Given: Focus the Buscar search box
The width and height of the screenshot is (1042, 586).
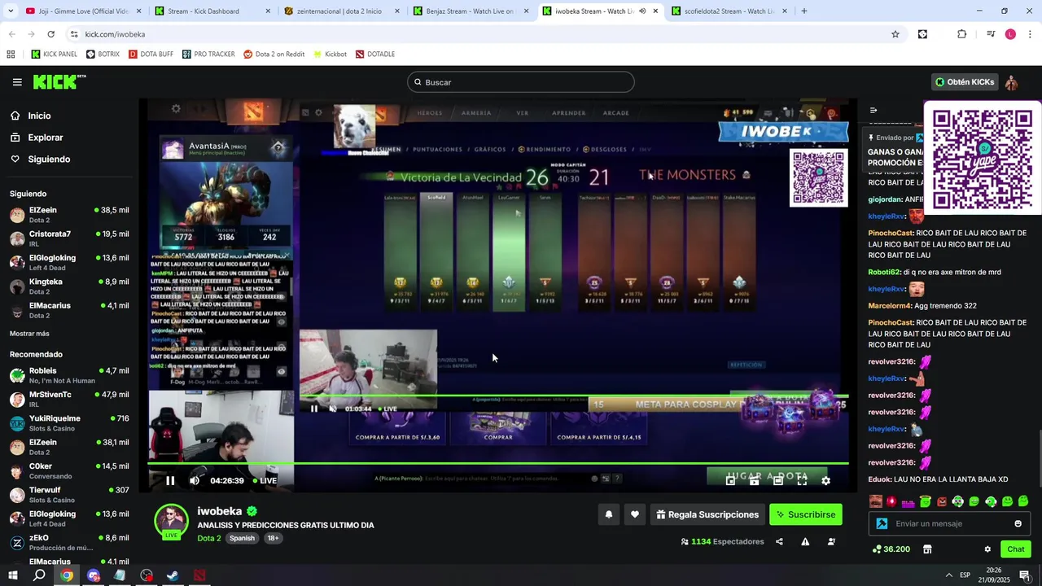Looking at the screenshot, I should pos(521,82).
